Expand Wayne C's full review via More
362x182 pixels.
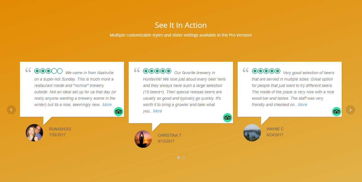(x=302, y=105)
